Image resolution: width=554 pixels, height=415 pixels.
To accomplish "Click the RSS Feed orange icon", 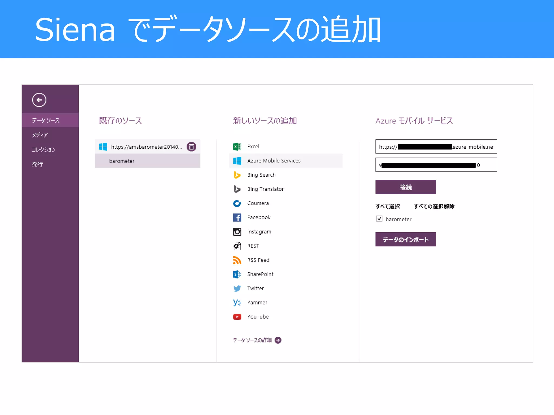I will (x=237, y=260).
